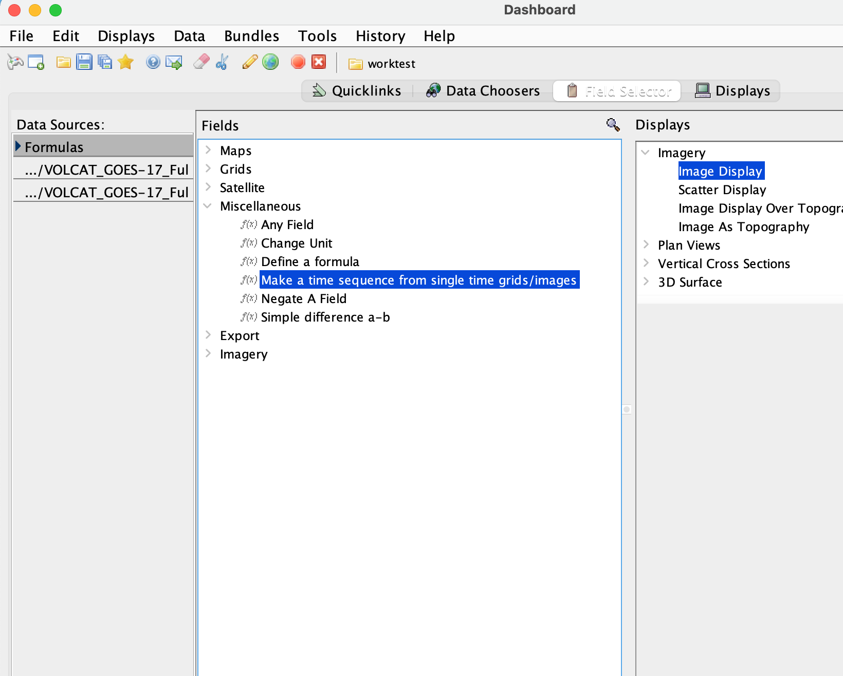
Task: Click the eraser icon in toolbar
Action: [x=201, y=62]
